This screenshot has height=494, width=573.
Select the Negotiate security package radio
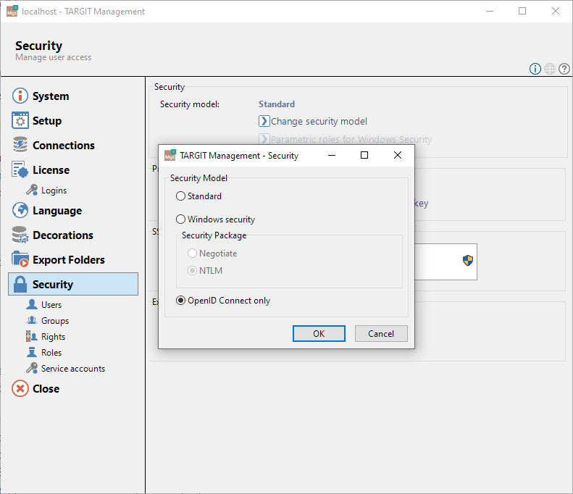[192, 254]
